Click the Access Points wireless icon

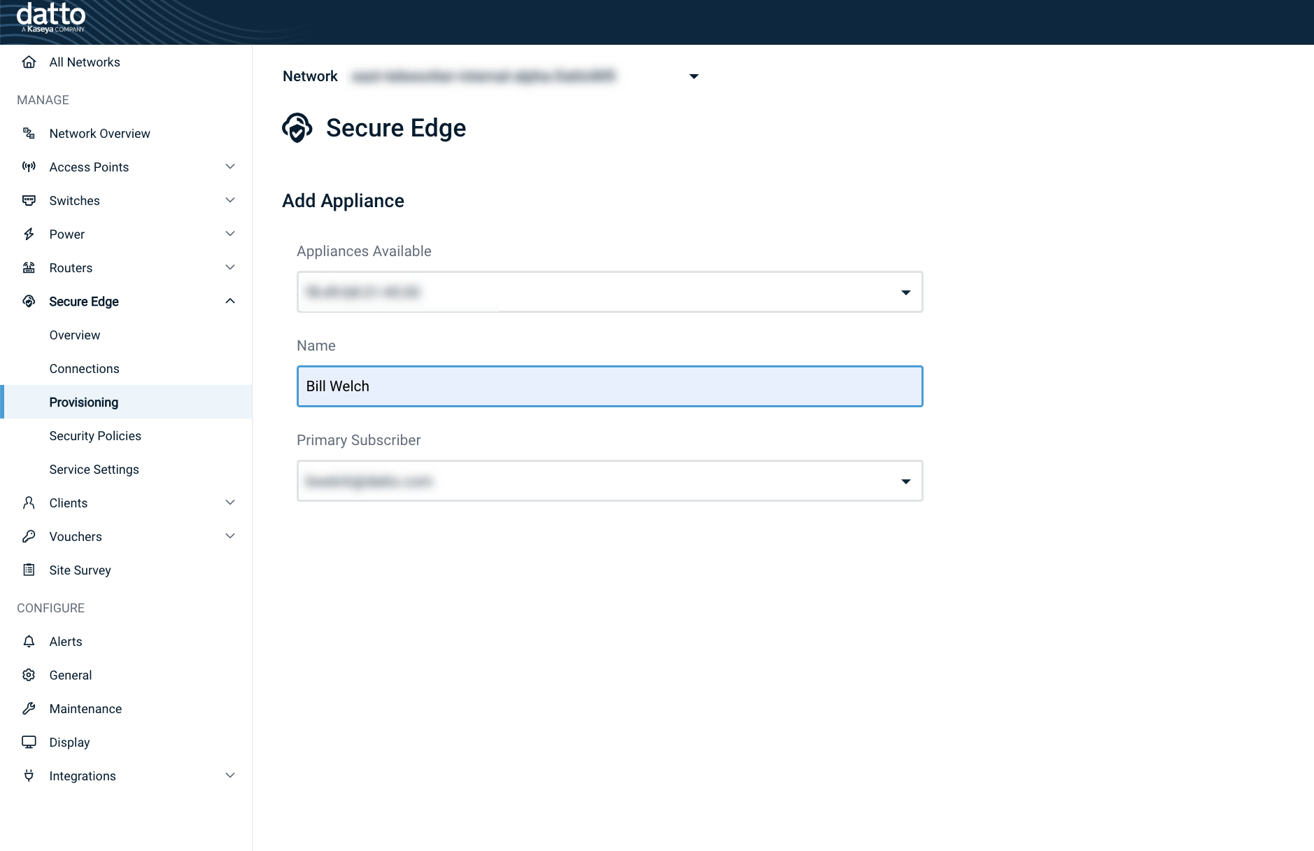[29, 167]
